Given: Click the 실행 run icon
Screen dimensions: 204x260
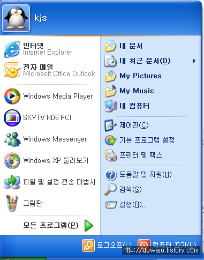Looking at the screenshot, I should click(111, 205).
